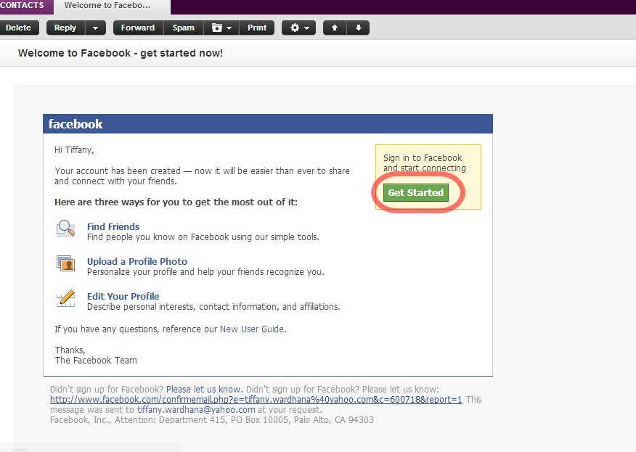636x452 pixels.
Task: Open the Find Friends link
Action: point(113,226)
